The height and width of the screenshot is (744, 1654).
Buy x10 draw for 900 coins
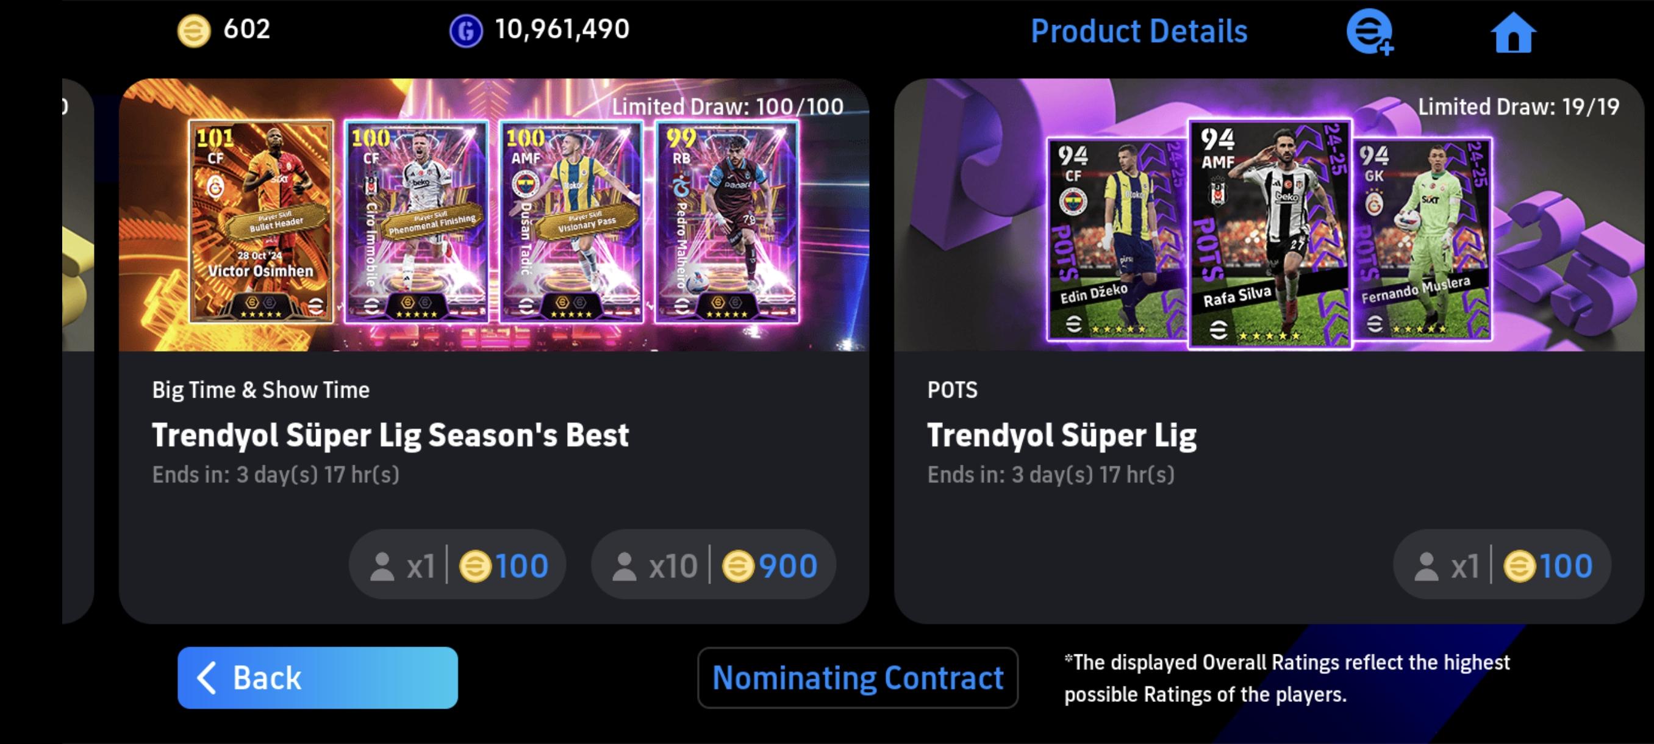click(x=713, y=565)
